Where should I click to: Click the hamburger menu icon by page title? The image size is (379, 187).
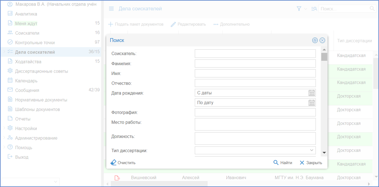111,9
